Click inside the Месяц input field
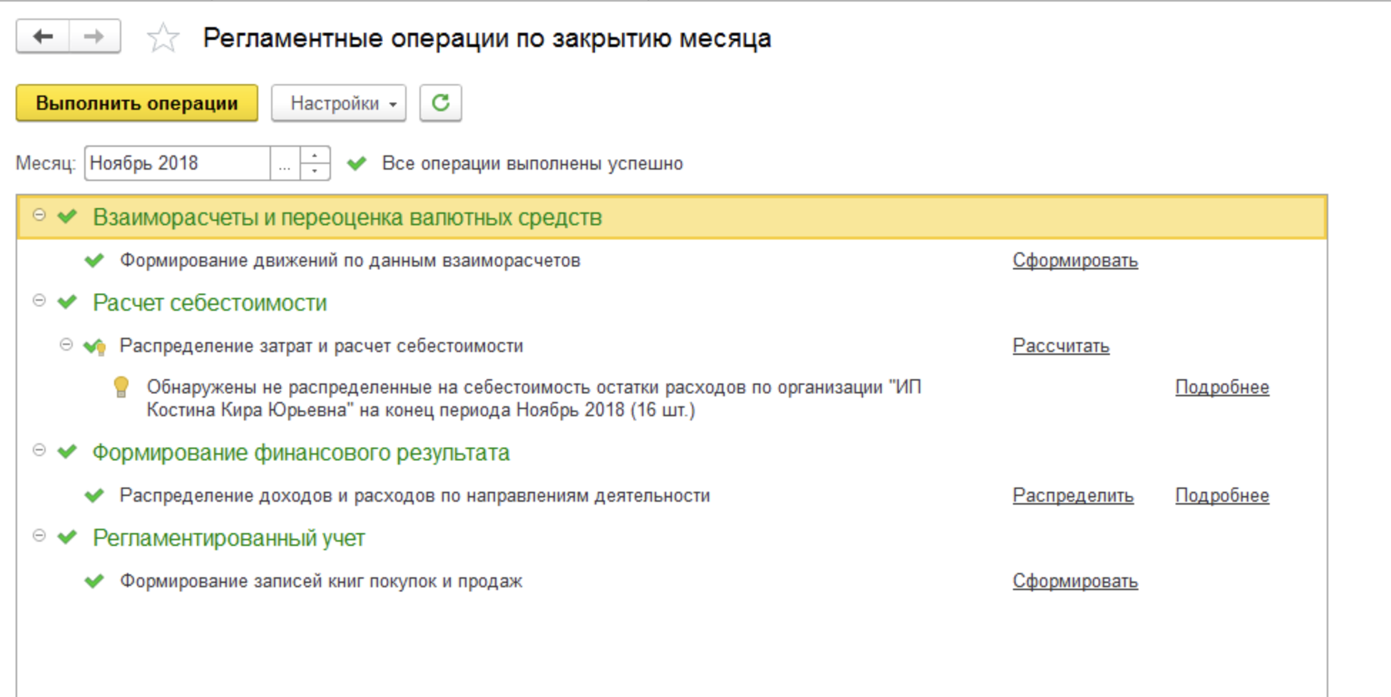The height and width of the screenshot is (697, 1391). (x=177, y=164)
